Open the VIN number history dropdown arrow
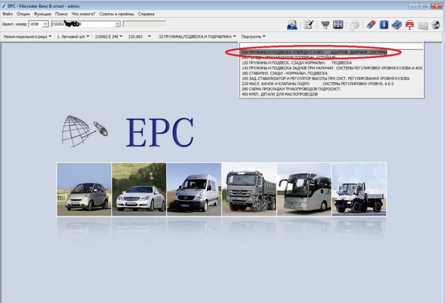Viewport: 445px width, 303px height. click(x=117, y=24)
